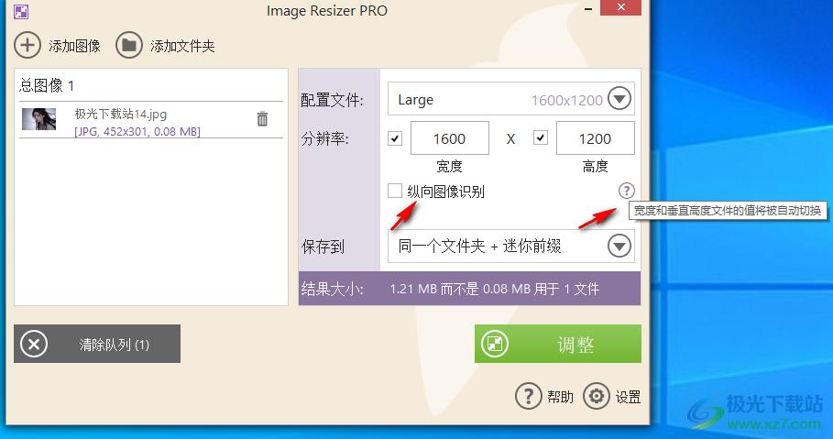This screenshot has height=439, width=833.
Task: Click the help question mark icon at bottom
Action: coord(529,396)
